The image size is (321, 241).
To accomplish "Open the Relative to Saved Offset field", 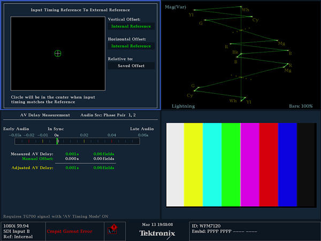I will (x=131, y=66).
